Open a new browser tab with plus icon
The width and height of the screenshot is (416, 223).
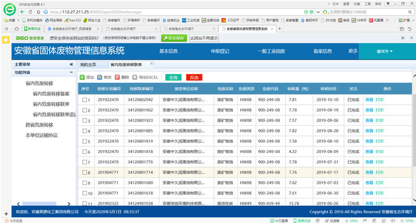[280, 29]
